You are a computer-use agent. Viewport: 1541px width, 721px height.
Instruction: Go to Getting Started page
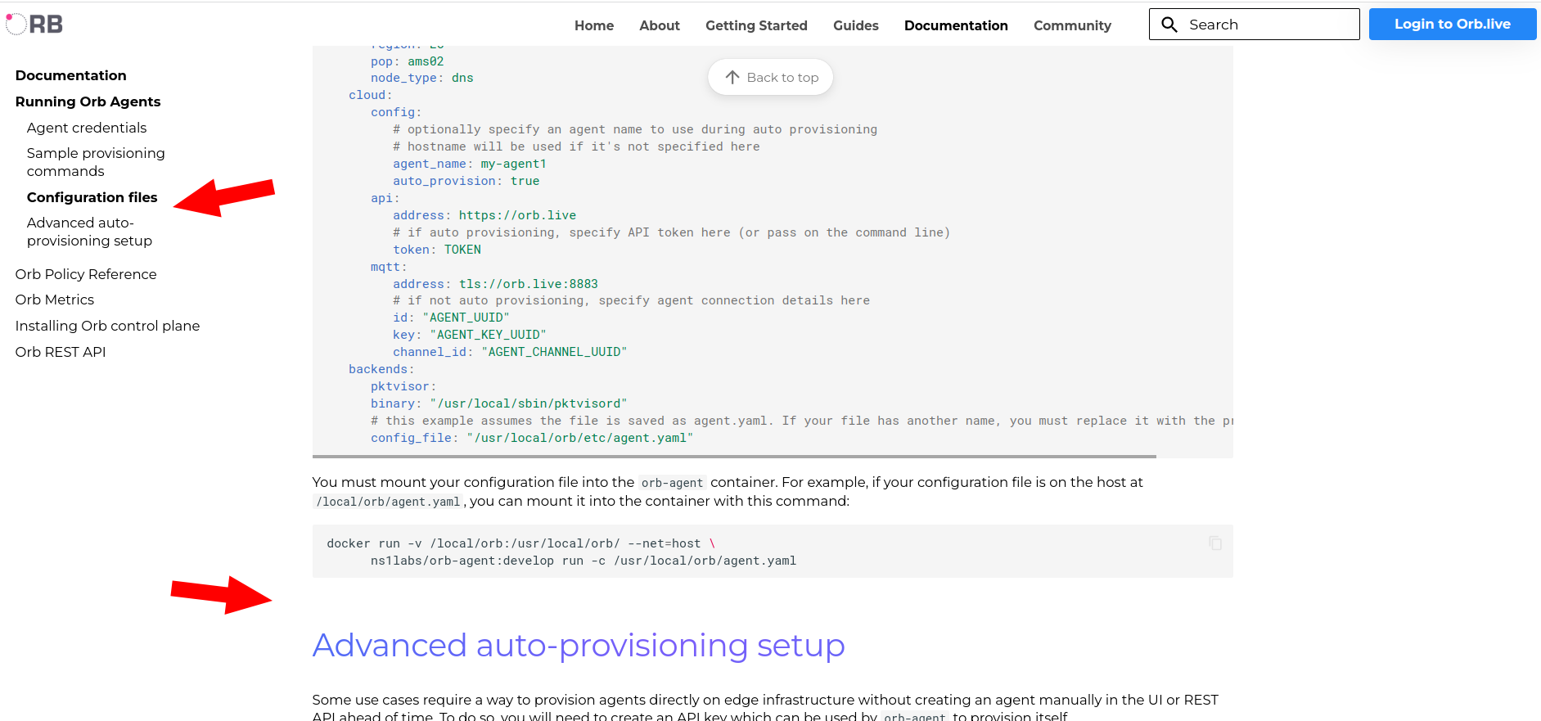(x=756, y=25)
